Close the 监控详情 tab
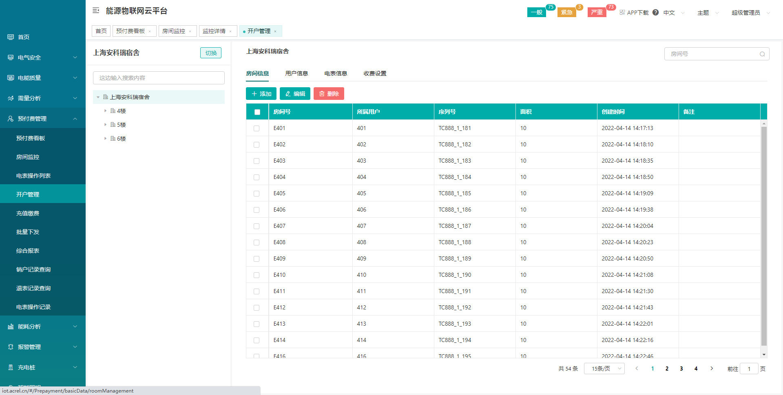Image resolution: width=783 pixels, height=395 pixels. click(230, 31)
